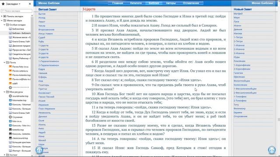This screenshot has height=157, width=280.
Task: Open the book Галатам
Action: (x=238, y=73)
